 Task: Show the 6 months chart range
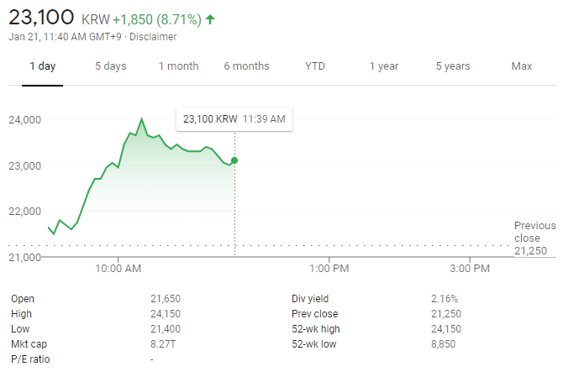pos(246,66)
